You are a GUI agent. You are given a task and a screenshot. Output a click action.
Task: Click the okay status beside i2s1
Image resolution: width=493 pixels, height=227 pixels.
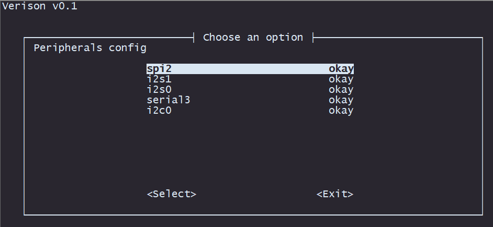click(x=341, y=79)
